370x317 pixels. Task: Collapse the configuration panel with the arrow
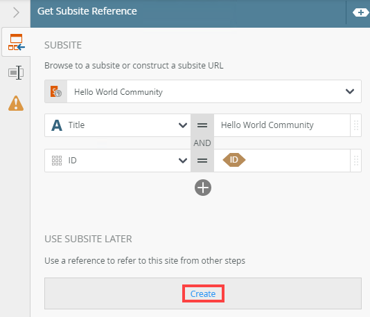click(16, 12)
